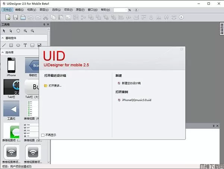Select the second arrow direct-select tool
Screen dimensions: 224x169
pyautogui.click(x=11, y=31)
